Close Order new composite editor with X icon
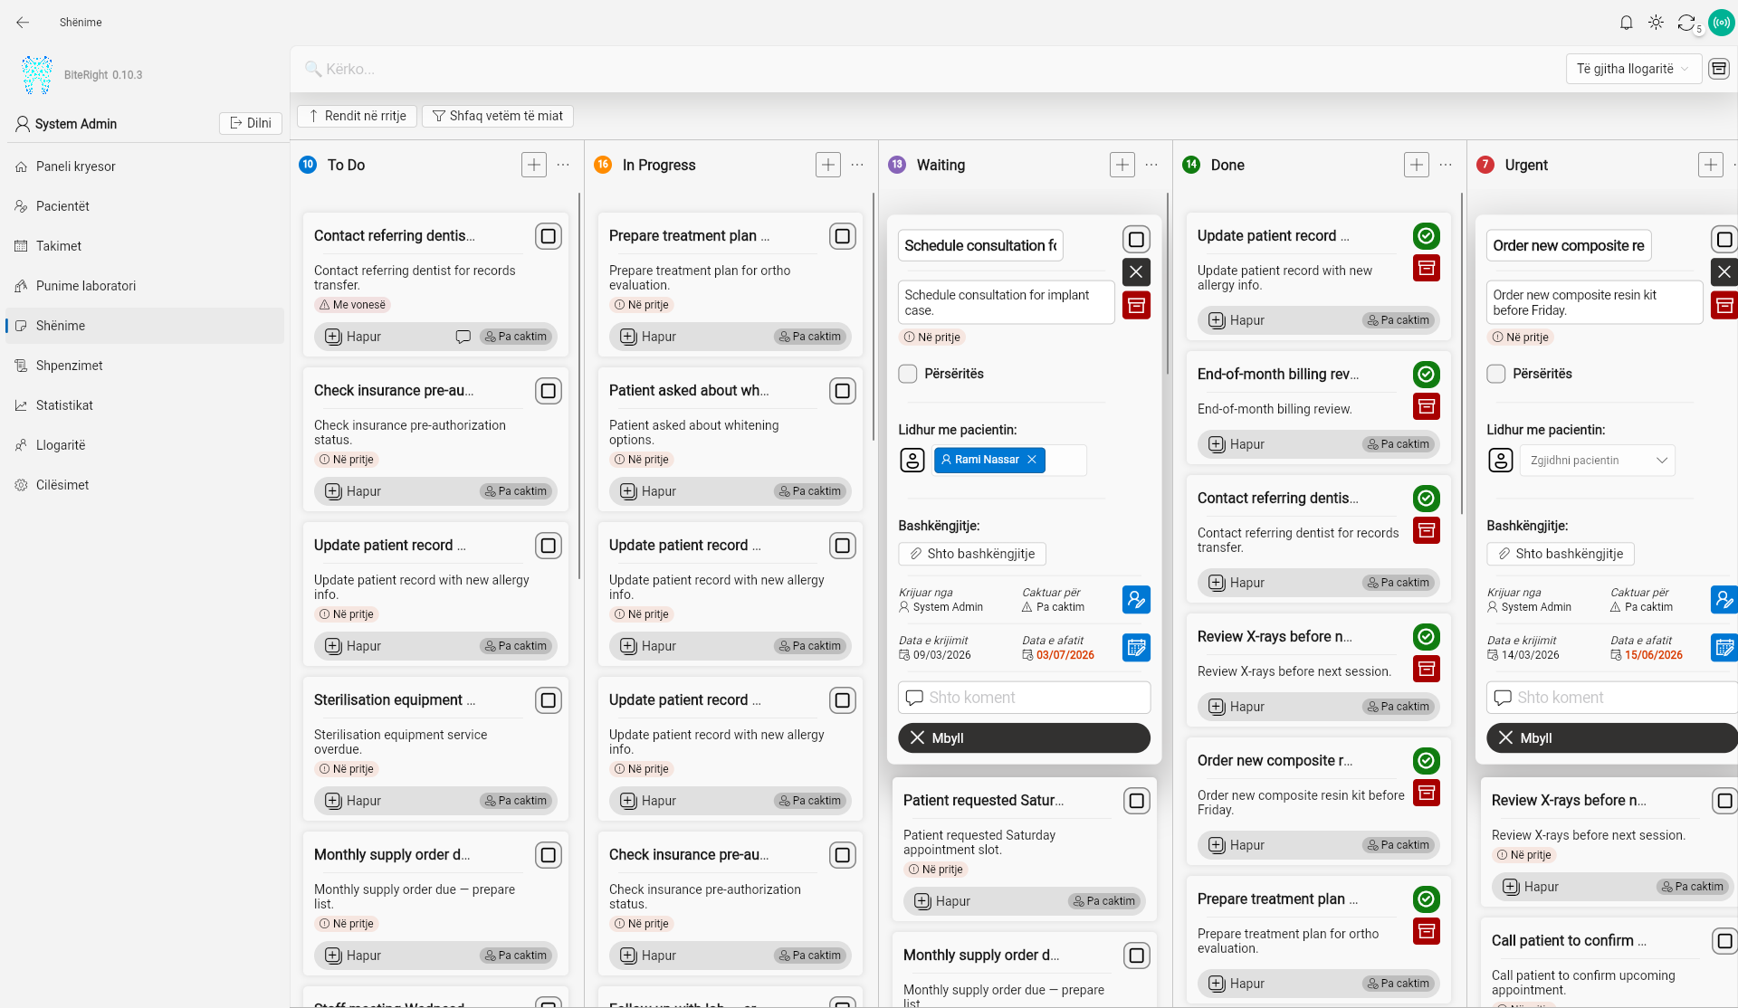This screenshot has width=1738, height=1008. point(1724,272)
